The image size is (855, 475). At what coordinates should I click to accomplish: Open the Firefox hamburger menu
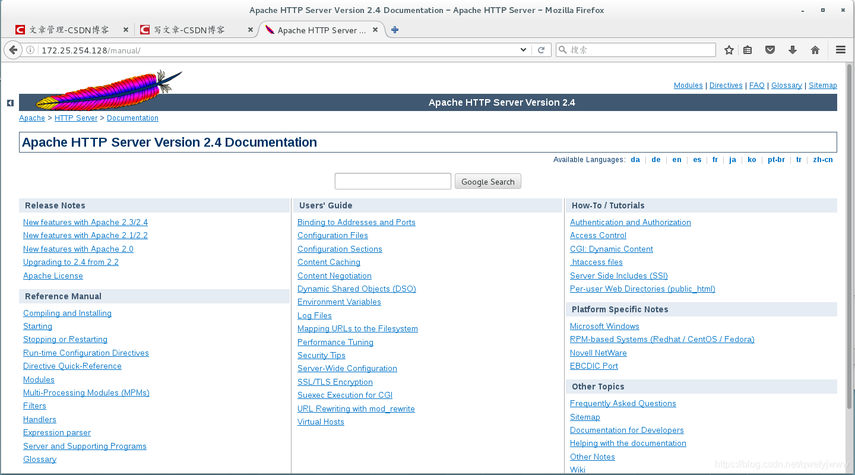[x=841, y=50]
